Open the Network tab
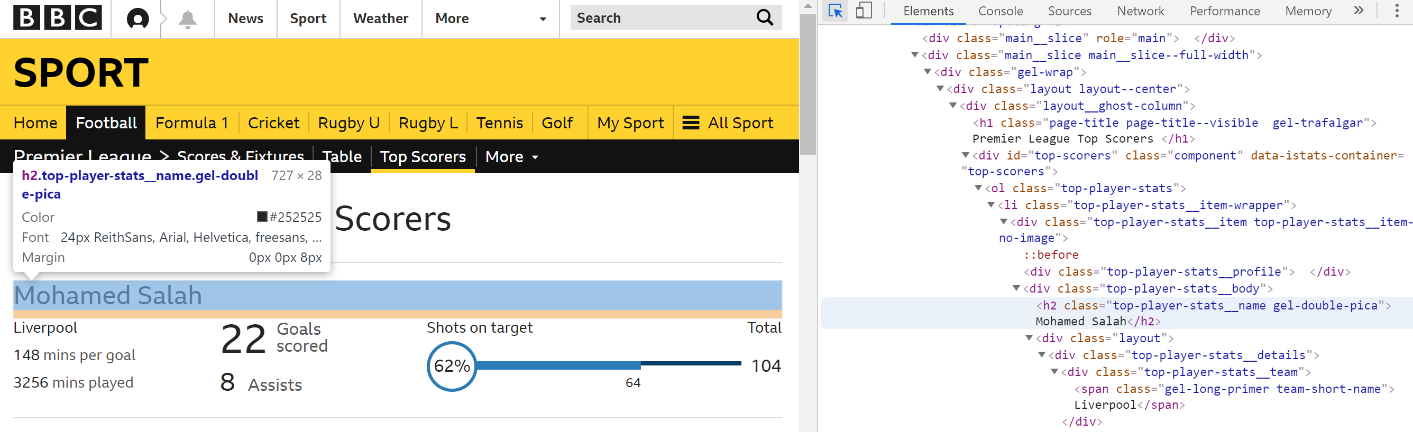 pos(1140,11)
